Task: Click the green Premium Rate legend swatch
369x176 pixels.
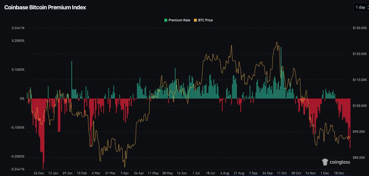Action: [x=166, y=20]
